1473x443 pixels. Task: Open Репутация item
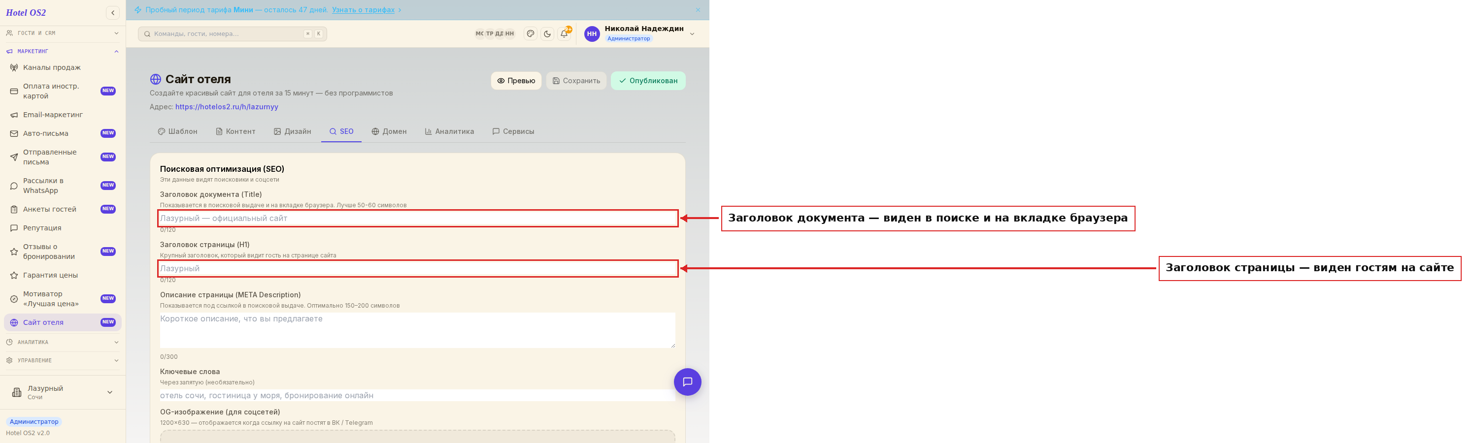coord(63,228)
